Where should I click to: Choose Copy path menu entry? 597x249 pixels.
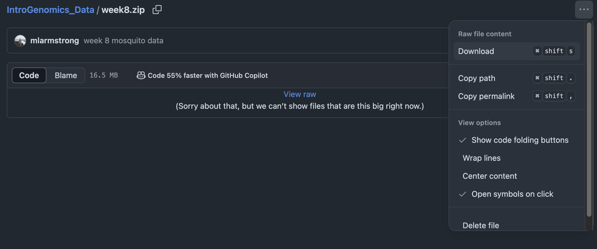pyautogui.click(x=476, y=78)
